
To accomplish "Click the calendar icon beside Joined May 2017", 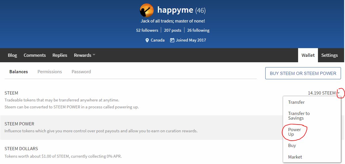I will (172, 40).
